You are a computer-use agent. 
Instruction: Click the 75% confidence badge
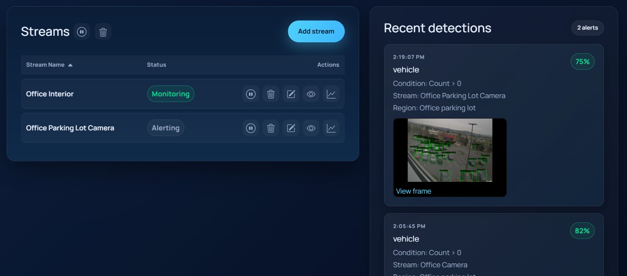coord(582,61)
